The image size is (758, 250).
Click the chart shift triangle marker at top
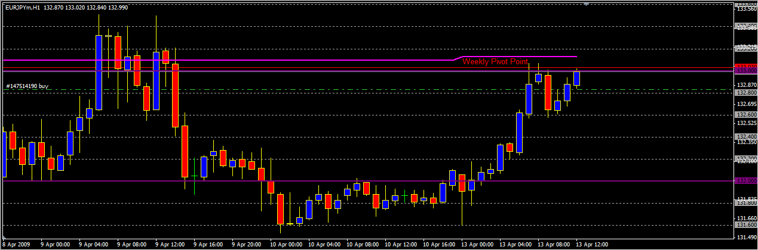(586, 4)
